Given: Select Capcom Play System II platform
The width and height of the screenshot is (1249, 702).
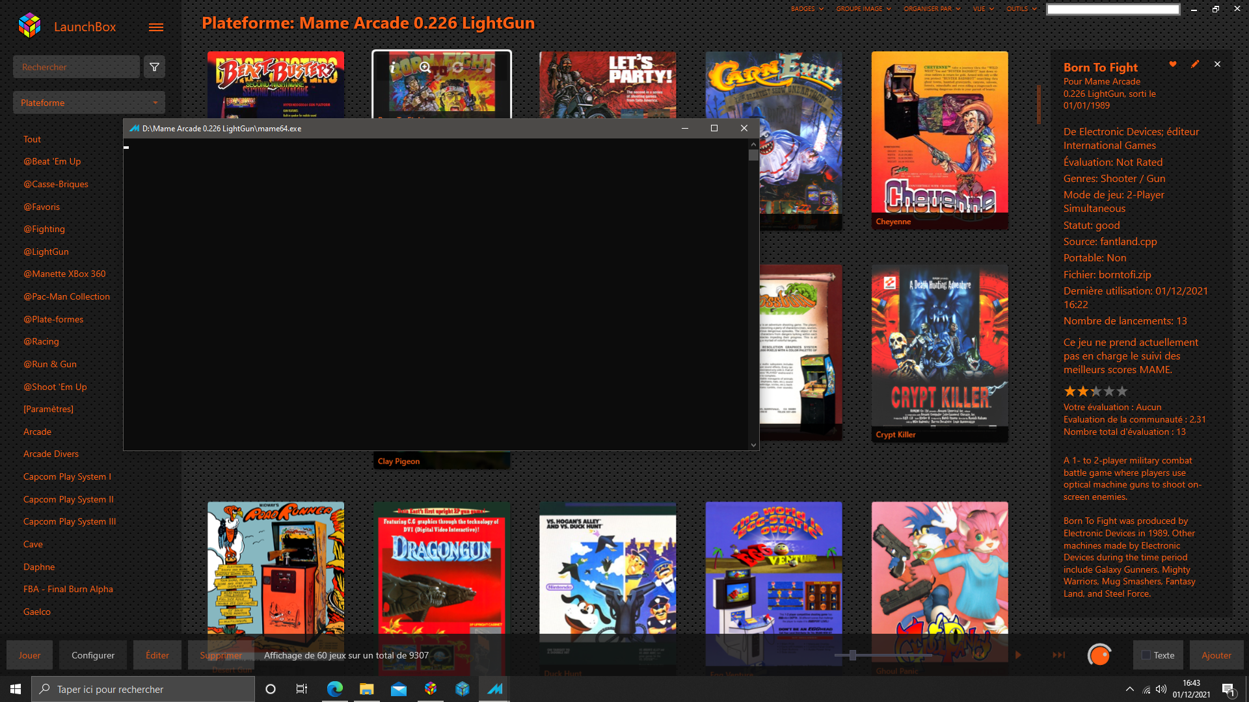Looking at the screenshot, I should pos(68,499).
